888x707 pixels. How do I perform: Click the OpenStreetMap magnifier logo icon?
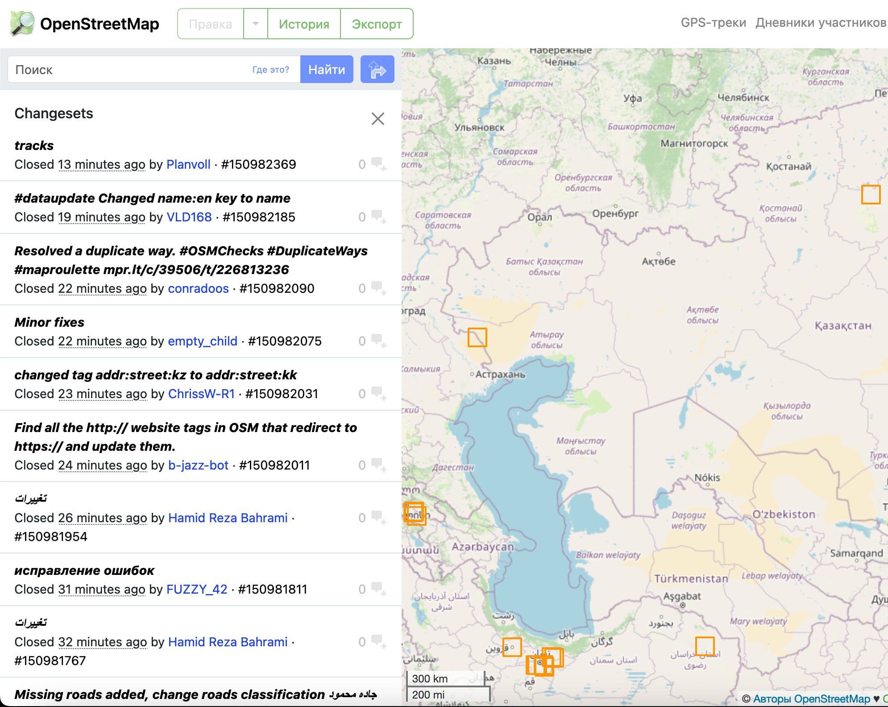[22, 24]
